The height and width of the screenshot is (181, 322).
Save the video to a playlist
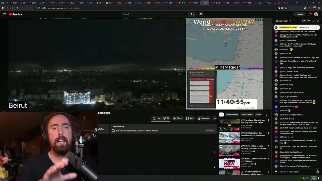pyautogui.click(x=190, y=118)
